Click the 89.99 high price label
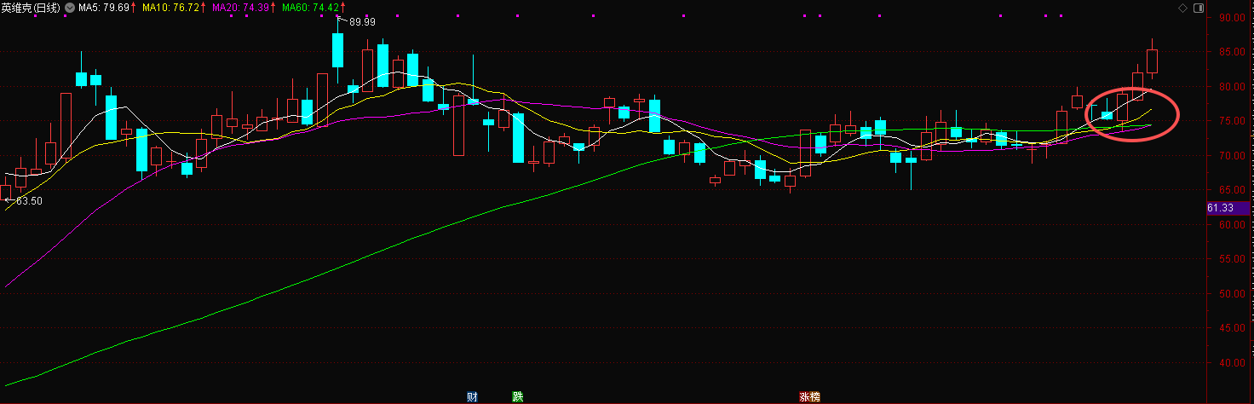The image size is (1254, 404). click(x=362, y=22)
